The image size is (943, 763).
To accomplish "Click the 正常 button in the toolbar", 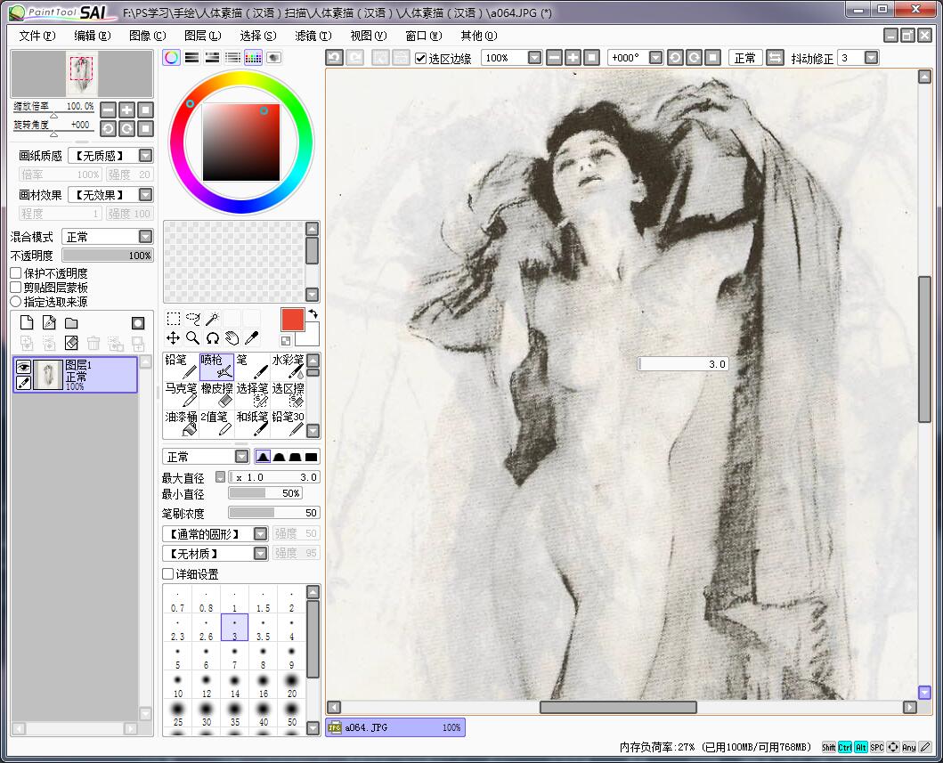I will [x=745, y=58].
